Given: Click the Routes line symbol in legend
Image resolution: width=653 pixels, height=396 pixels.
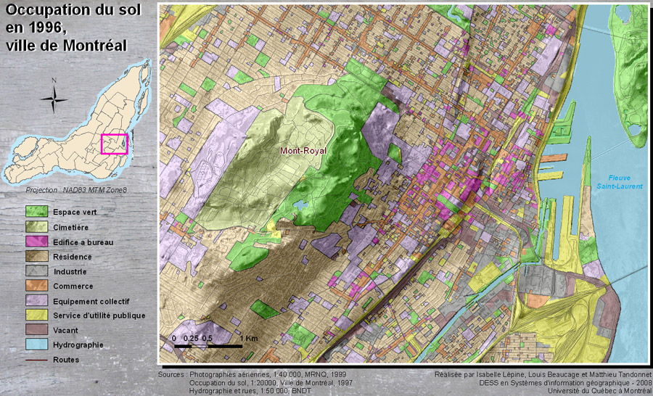Looking at the screenshot, I should coord(37,359).
